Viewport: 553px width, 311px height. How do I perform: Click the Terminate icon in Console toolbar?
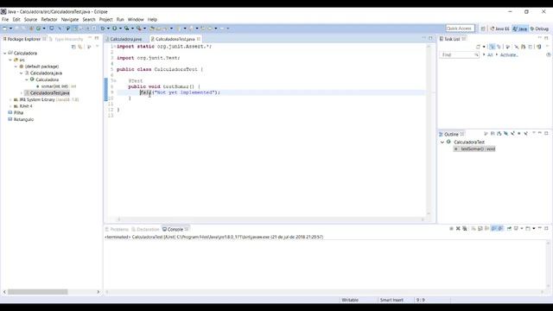(451, 228)
